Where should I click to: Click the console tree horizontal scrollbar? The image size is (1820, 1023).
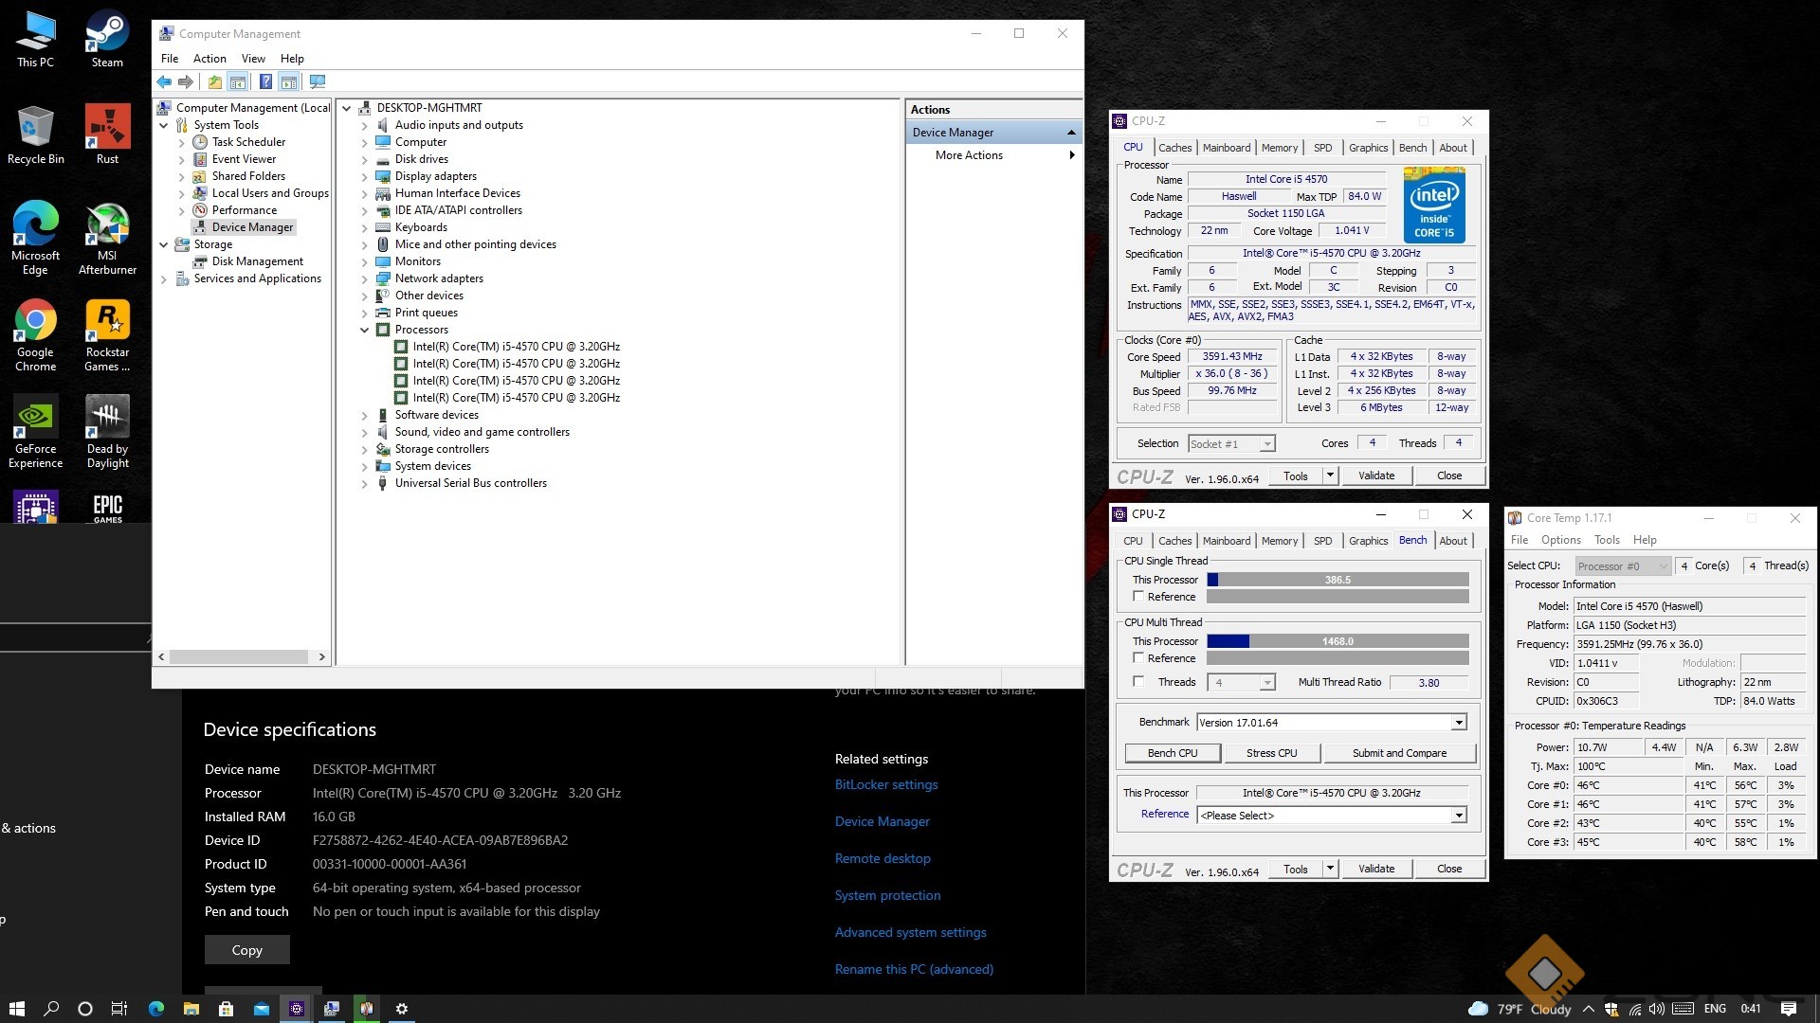(239, 656)
